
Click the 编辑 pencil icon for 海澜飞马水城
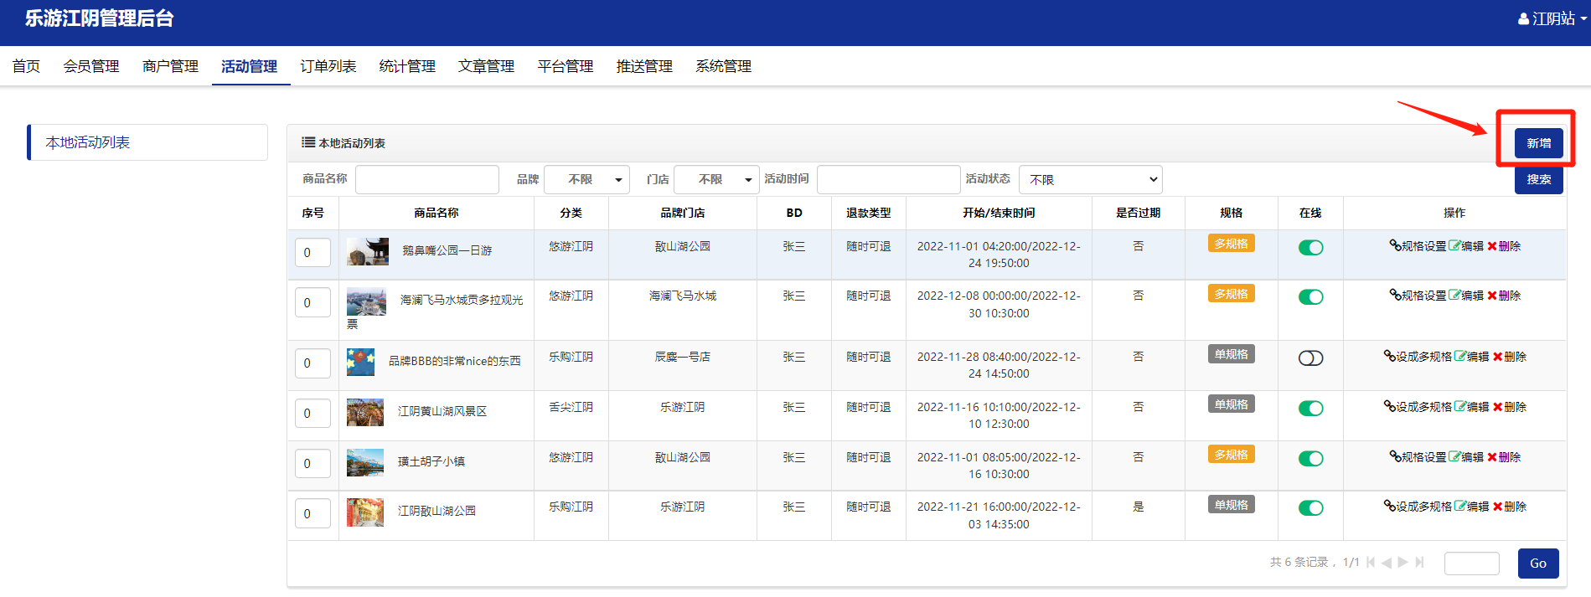[x=1455, y=295]
